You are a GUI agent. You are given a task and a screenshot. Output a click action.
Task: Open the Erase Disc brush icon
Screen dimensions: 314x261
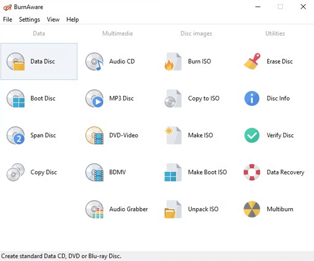tap(252, 61)
